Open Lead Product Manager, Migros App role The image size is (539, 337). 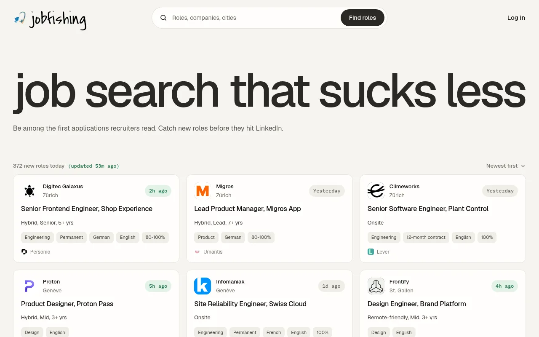[248, 209]
